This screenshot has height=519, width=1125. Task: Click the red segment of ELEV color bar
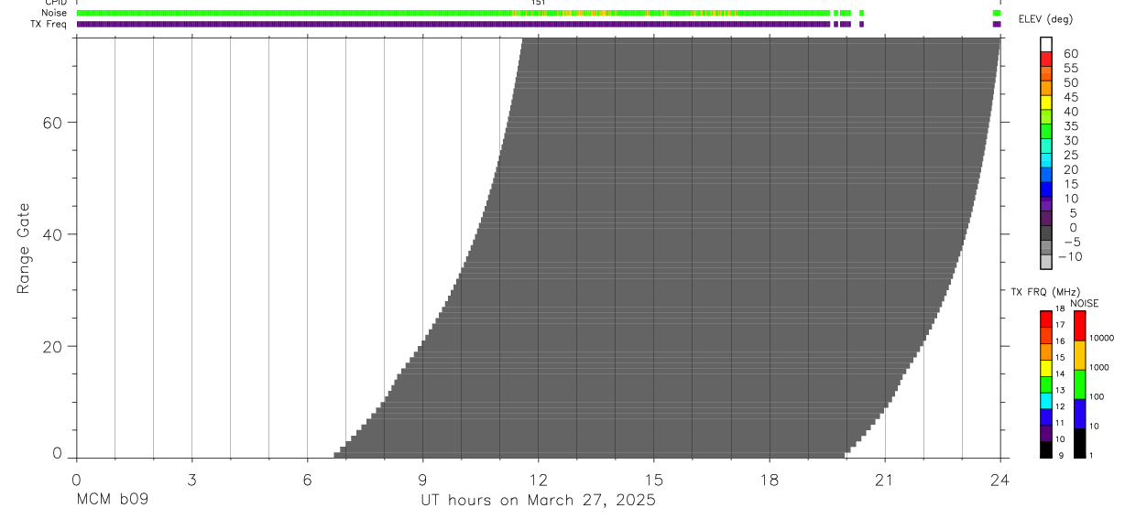[x=1045, y=59]
